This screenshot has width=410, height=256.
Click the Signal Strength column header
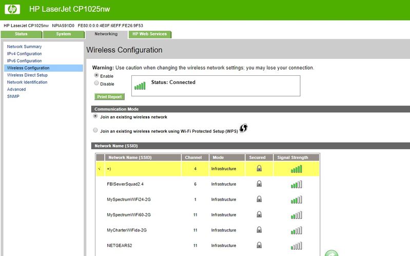pos(296,157)
